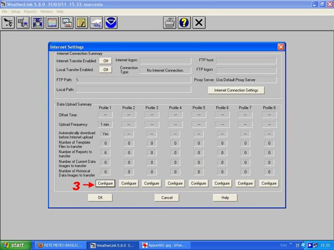The height and width of the screenshot is (250, 334).
Task: Configure Profile 8
Action: (x=269, y=183)
